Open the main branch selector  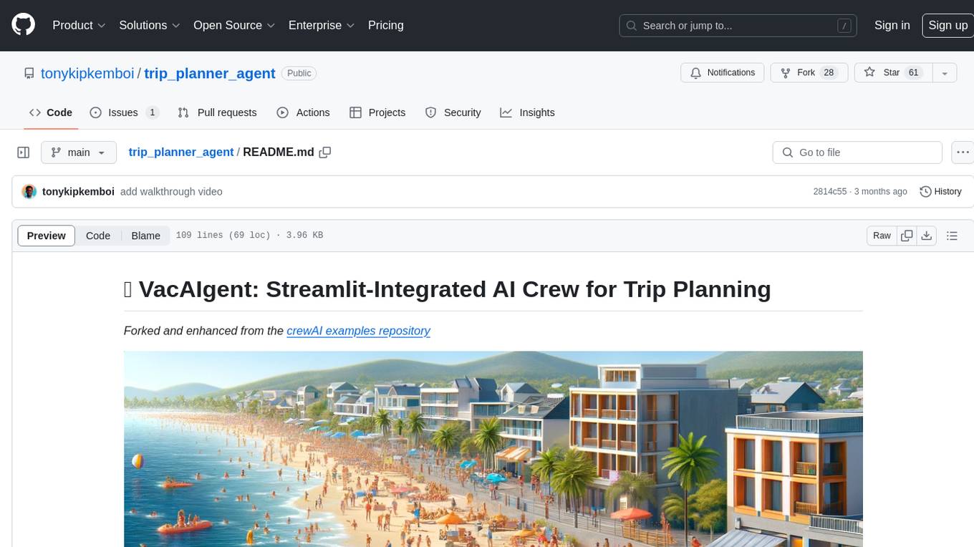[x=78, y=153]
